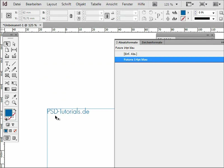
Task: Select the Direct Selection tool
Action: 14,44
